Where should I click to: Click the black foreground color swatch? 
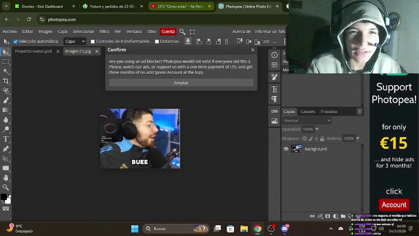(4, 197)
